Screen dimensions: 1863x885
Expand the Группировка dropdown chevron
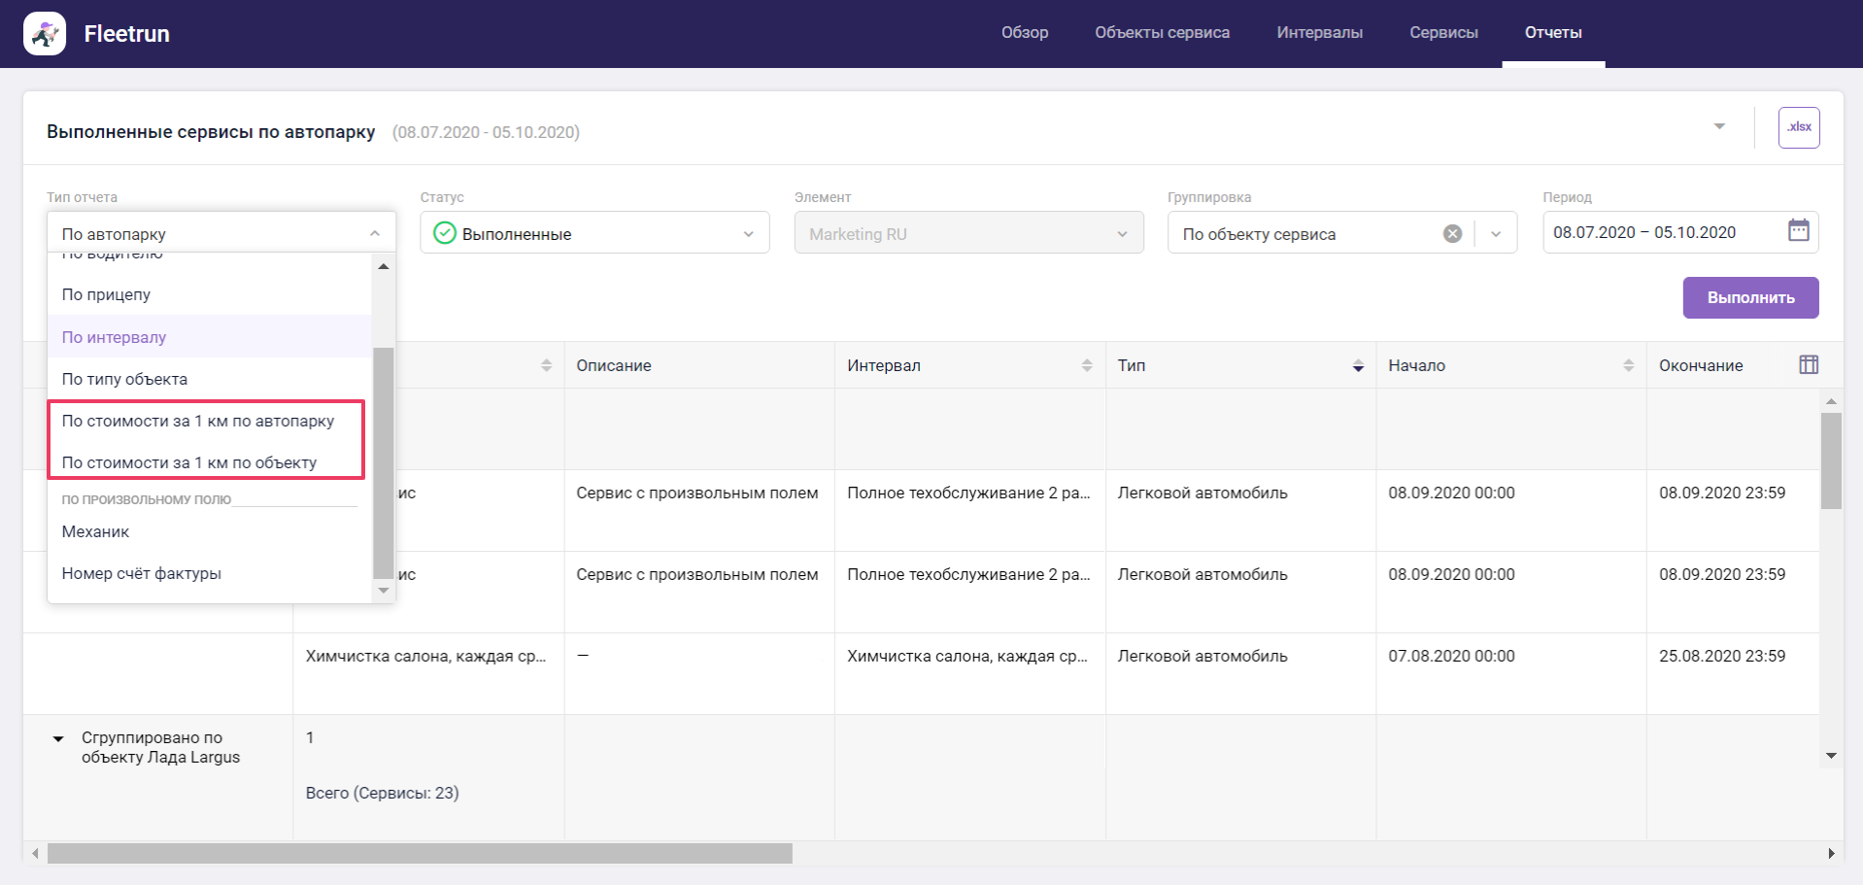[1496, 234]
